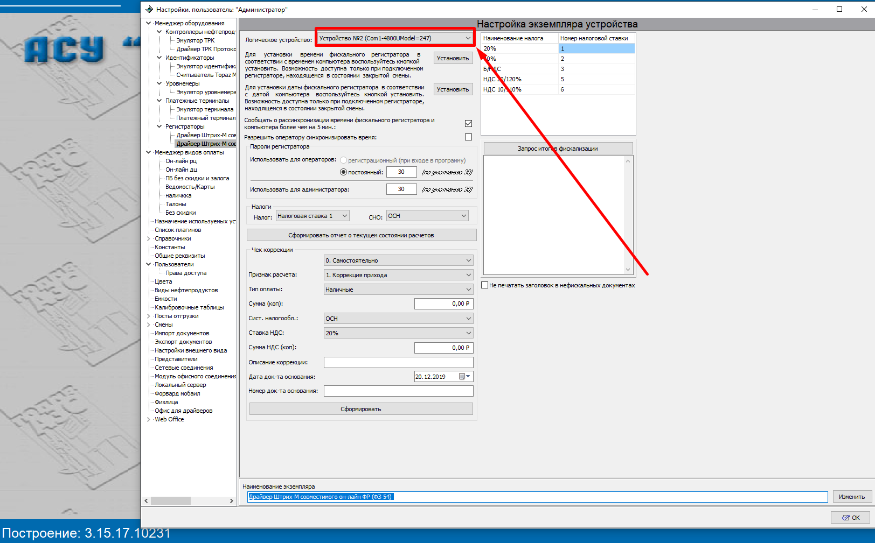Click the calendar icon in date field
The width and height of the screenshot is (875, 543).
462,377
